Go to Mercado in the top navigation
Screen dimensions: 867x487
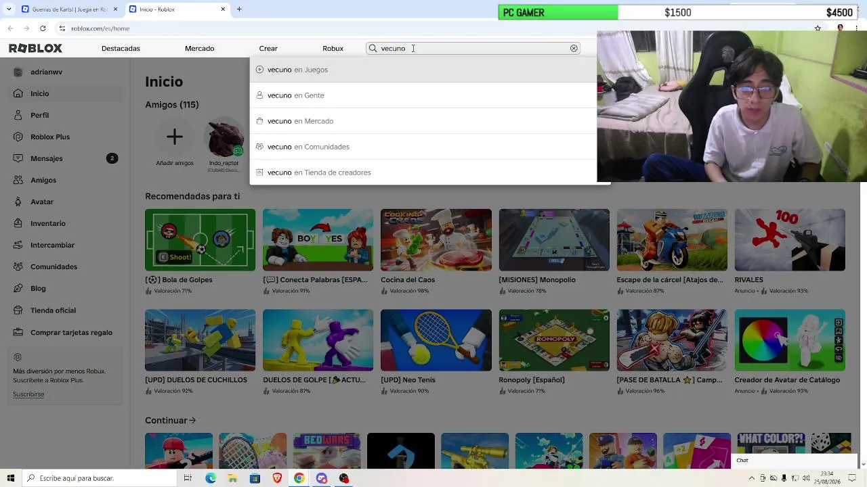(199, 49)
